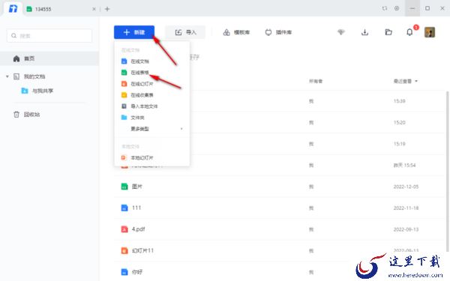The height and width of the screenshot is (281, 450).
Task: Create a new 在线表格 from the menu
Action: (152, 73)
